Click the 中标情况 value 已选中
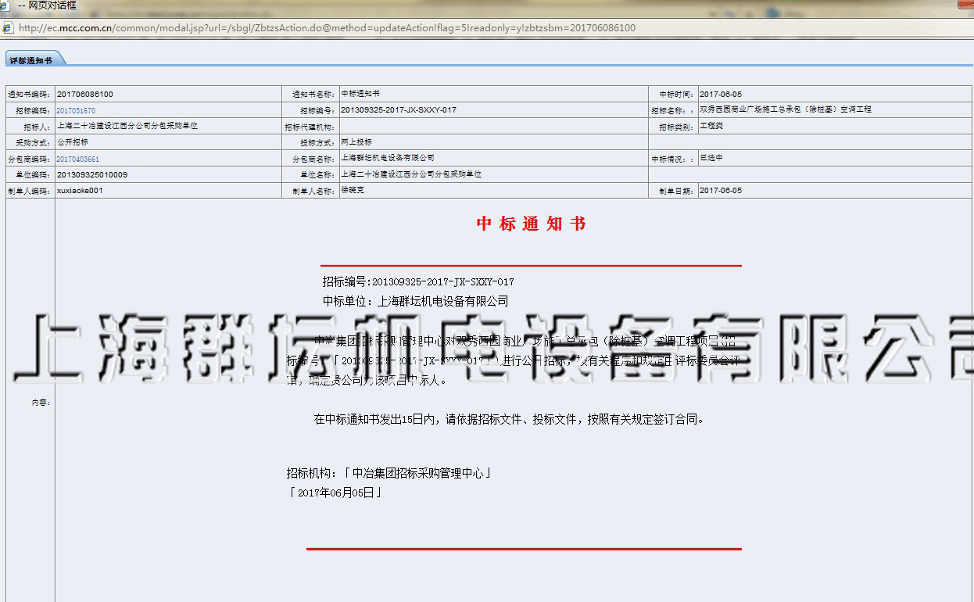 click(711, 159)
